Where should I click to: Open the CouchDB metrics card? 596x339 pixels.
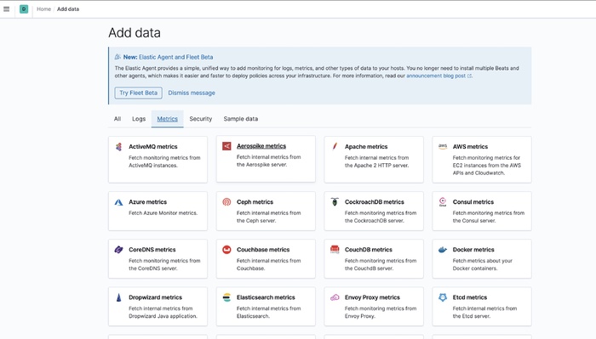pyautogui.click(x=374, y=258)
